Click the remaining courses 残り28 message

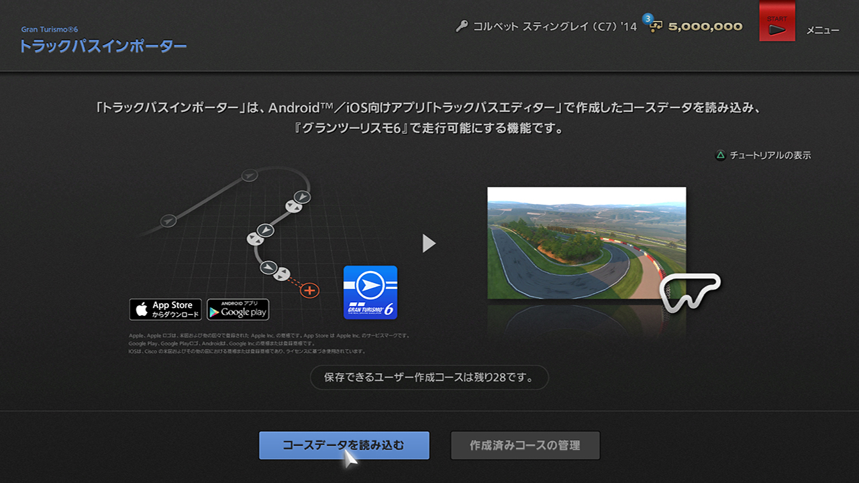click(x=429, y=378)
